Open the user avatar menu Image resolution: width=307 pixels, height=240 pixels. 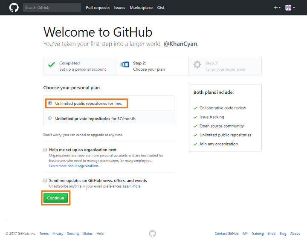click(290, 7)
